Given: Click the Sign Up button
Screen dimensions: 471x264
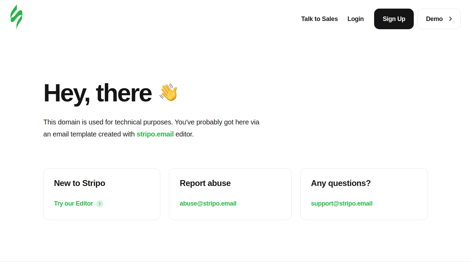Looking at the screenshot, I should (x=394, y=19).
